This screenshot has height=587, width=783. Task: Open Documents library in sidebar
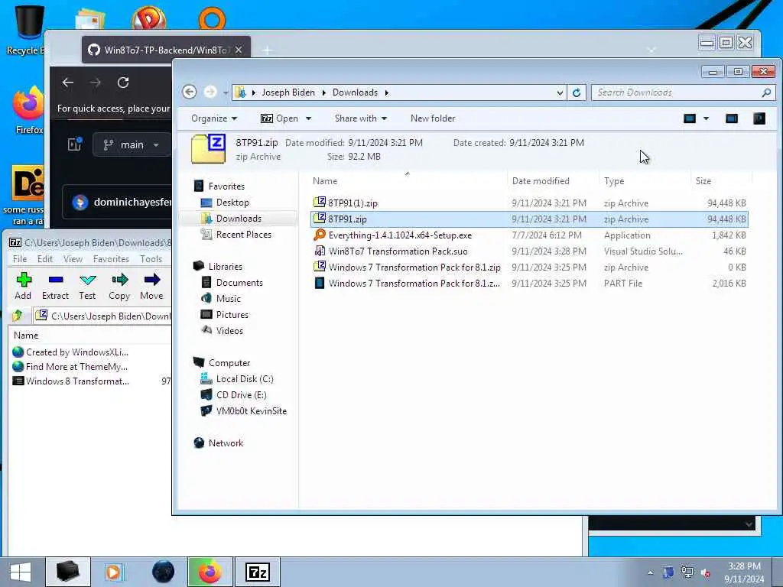click(239, 283)
